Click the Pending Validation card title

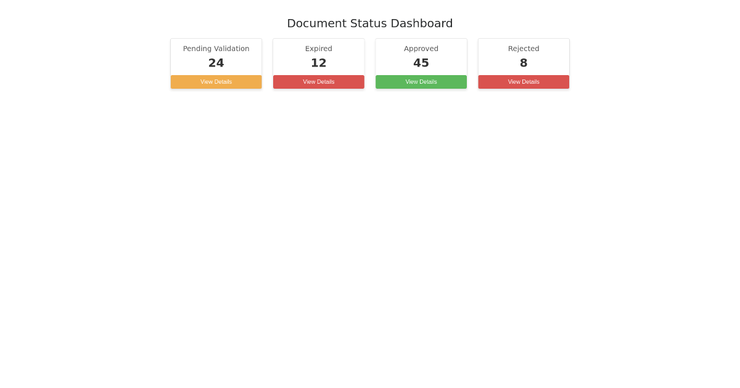click(x=216, y=48)
